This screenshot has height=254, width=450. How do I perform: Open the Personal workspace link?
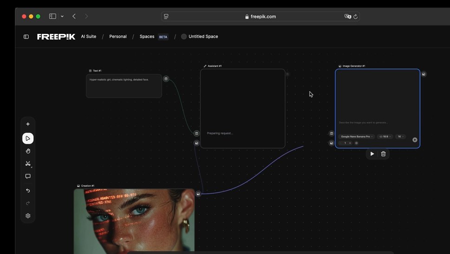pyautogui.click(x=118, y=37)
